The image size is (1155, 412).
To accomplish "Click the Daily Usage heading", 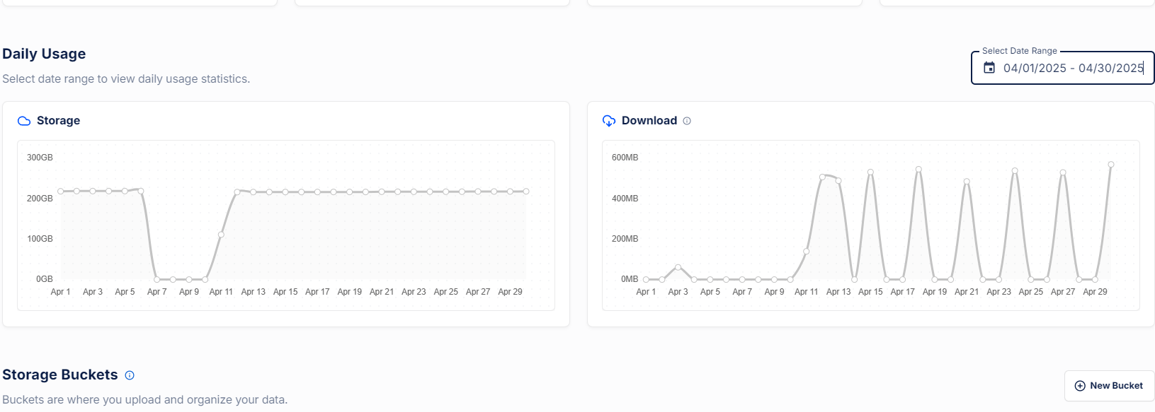I will coord(44,54).
